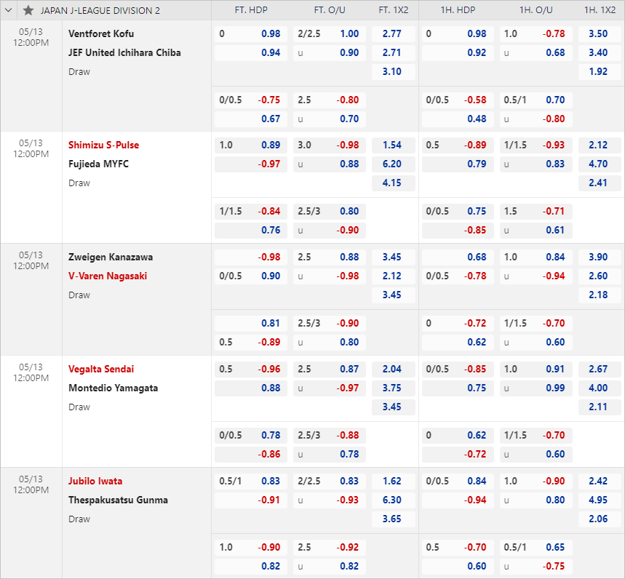This screenshot has height=579, width=625.
Task: Choose 1H draw odds 2.18 for Kanazawa match
Action: (600, 295)
